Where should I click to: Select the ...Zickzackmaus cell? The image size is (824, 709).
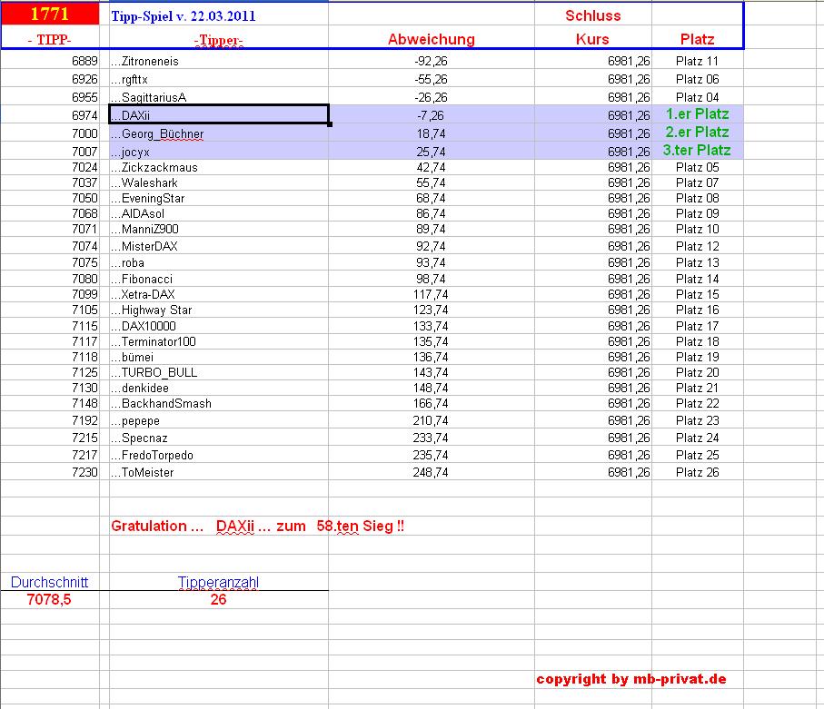click(219, 167)
